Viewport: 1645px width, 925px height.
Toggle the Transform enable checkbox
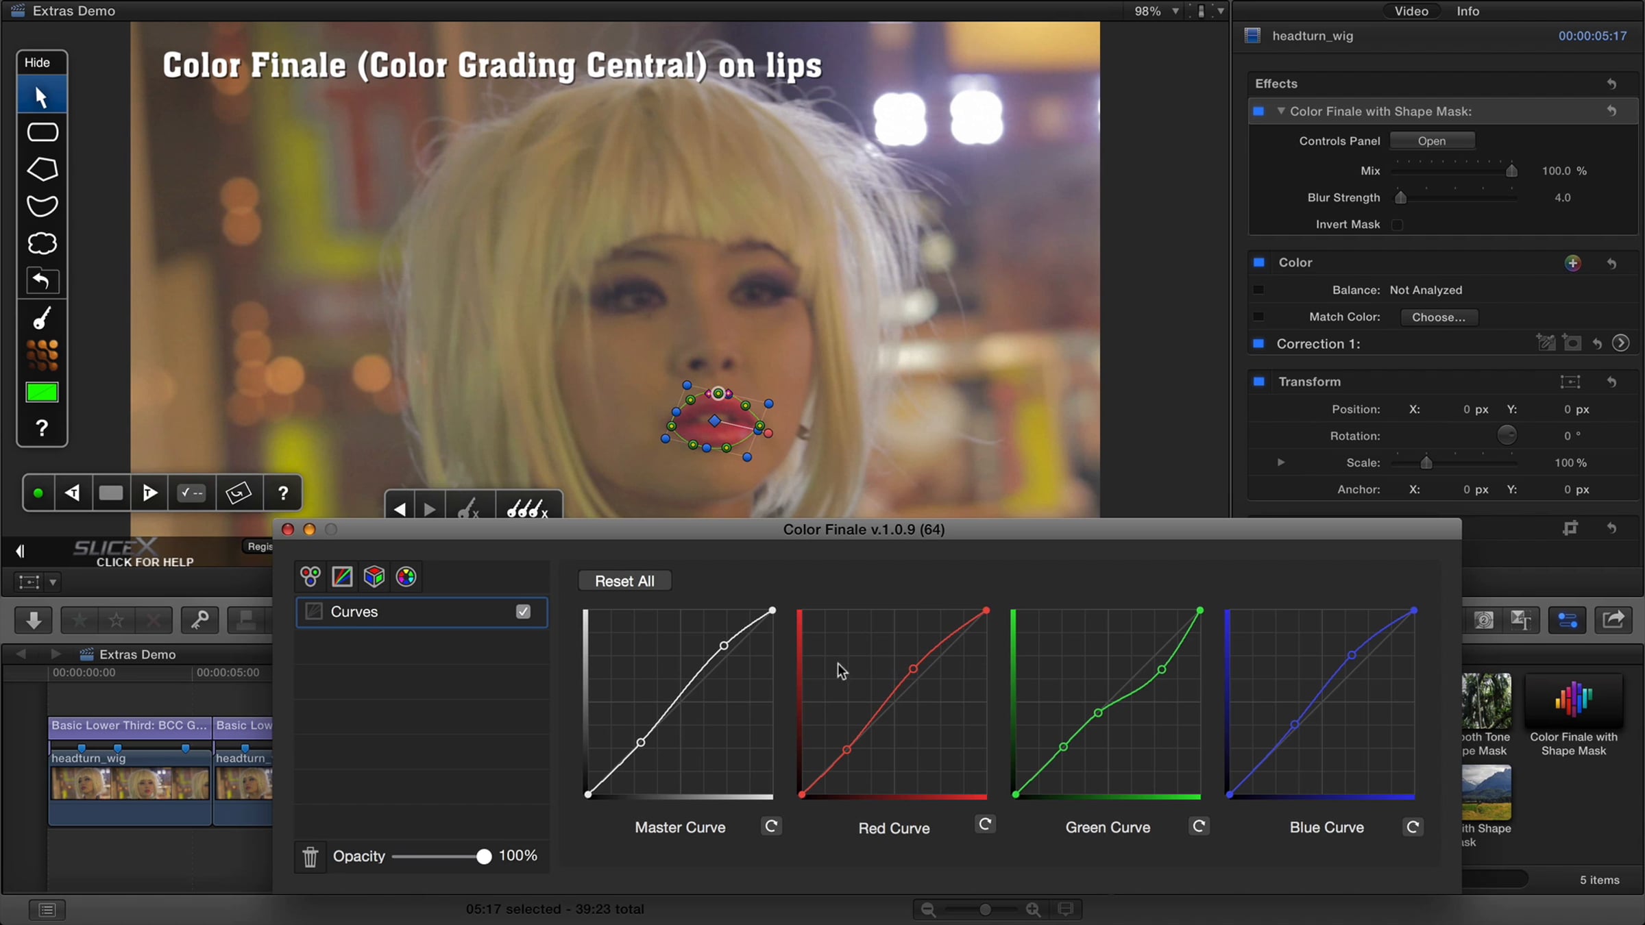(1258, 382)
